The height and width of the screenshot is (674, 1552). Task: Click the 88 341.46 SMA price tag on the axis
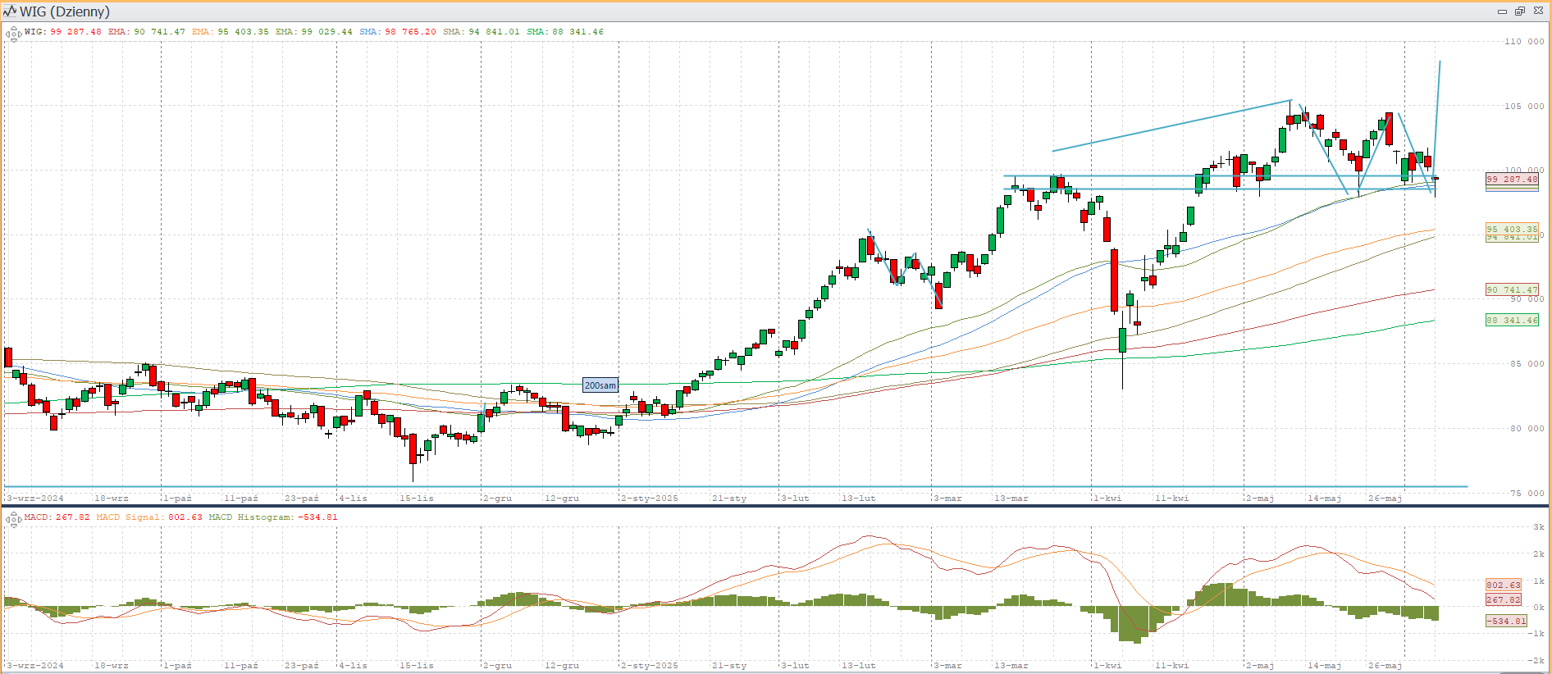tap(1512, 321)
